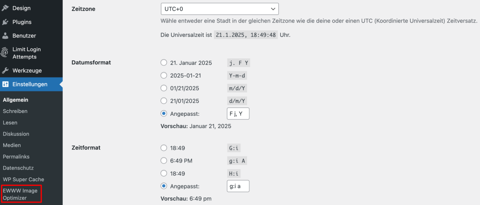This screenshot has width=480, height=205.
Task: Click the Limit Login Attempts fingerprint icon
Action: [x=5, y=52]
